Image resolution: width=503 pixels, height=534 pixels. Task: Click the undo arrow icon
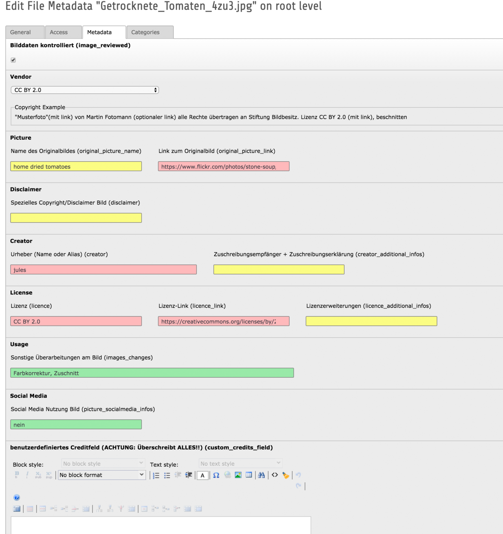click(298, 475)
